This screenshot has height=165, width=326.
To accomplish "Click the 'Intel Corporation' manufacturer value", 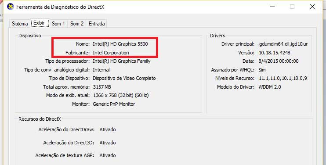I will point(111,53).
